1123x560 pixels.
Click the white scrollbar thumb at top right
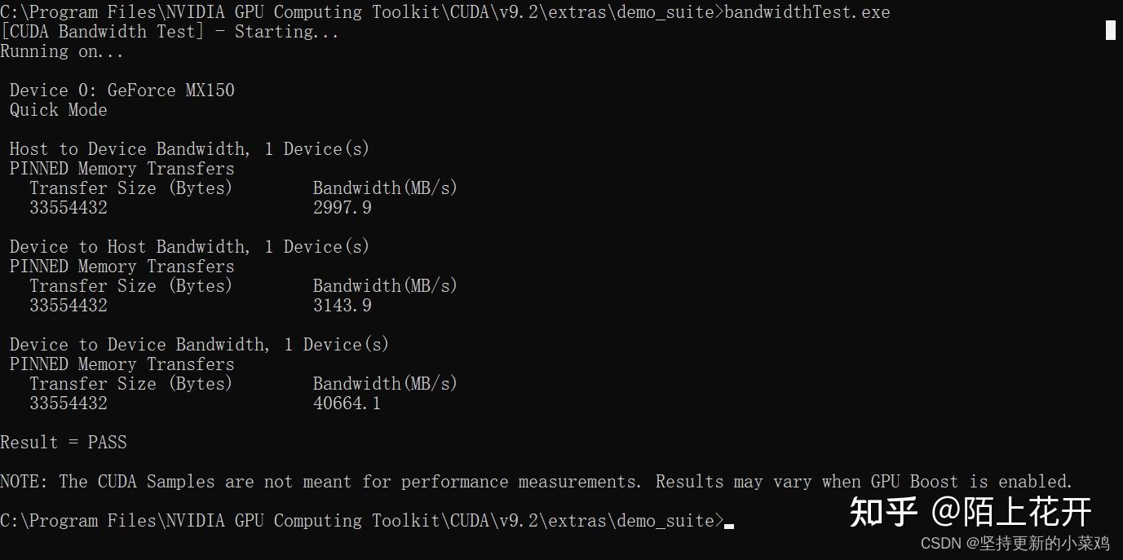click(x=1110, y=30)
